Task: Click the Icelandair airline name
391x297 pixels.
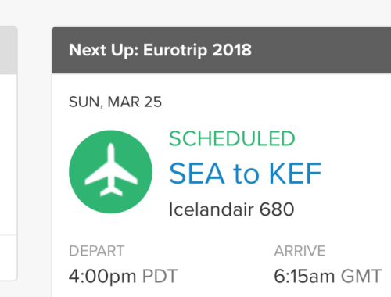Action: click(x=211, y=209)
